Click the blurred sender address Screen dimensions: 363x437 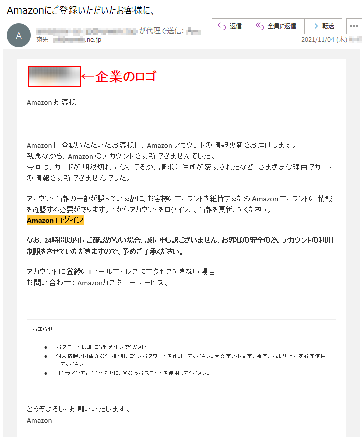(x=87, y=31)
